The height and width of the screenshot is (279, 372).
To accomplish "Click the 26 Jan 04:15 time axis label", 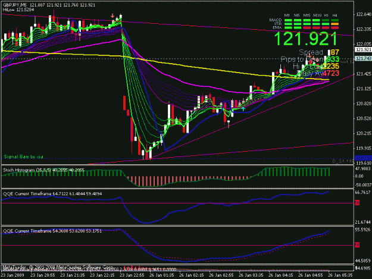I will (281, 275).
